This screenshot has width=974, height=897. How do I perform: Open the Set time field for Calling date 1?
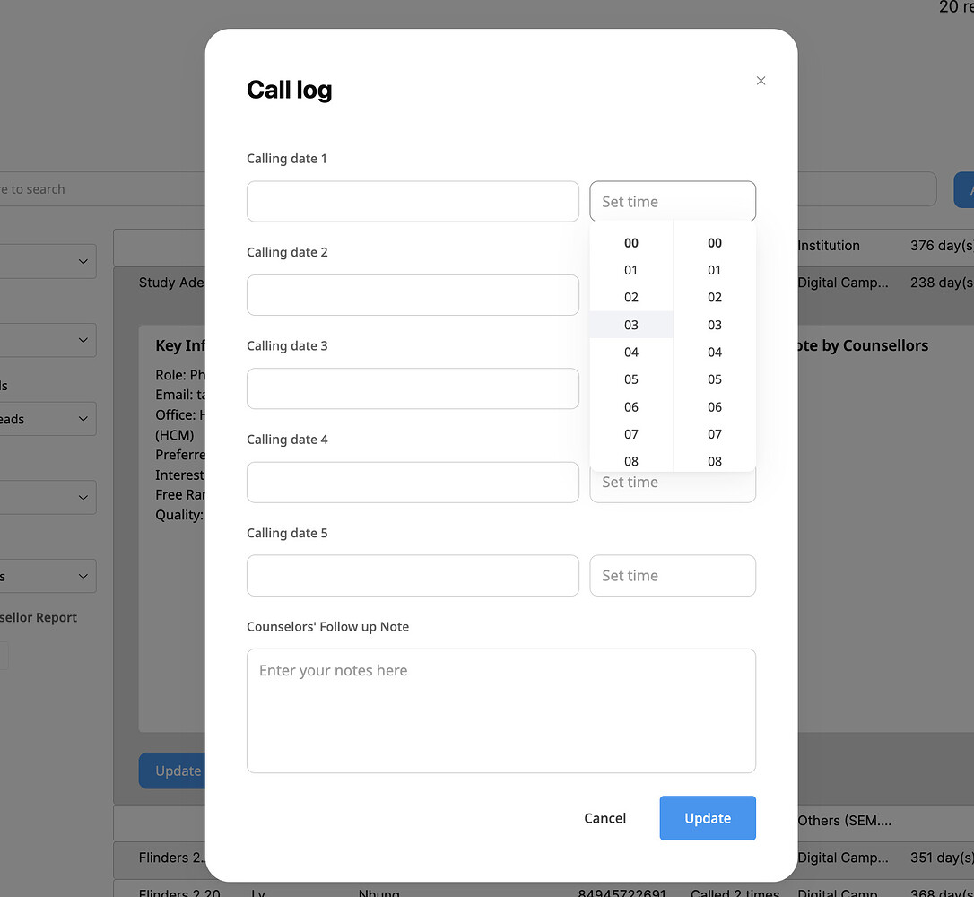point(672,201)
